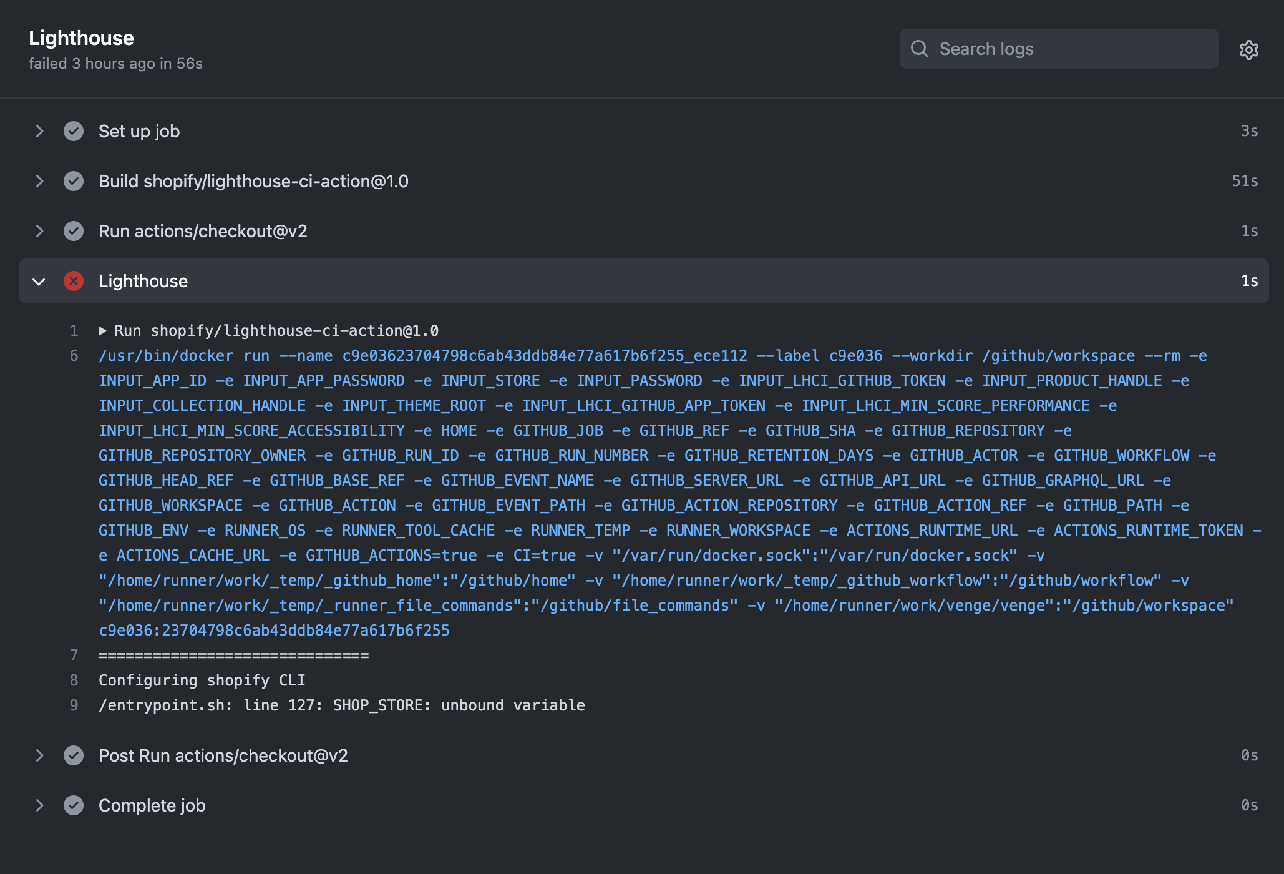The height and width of the screenshot is (874, 1284).
Task: Click the success icon on Build shopify/lighthouse-ci-action@1.0
Action: pos(74,181)
